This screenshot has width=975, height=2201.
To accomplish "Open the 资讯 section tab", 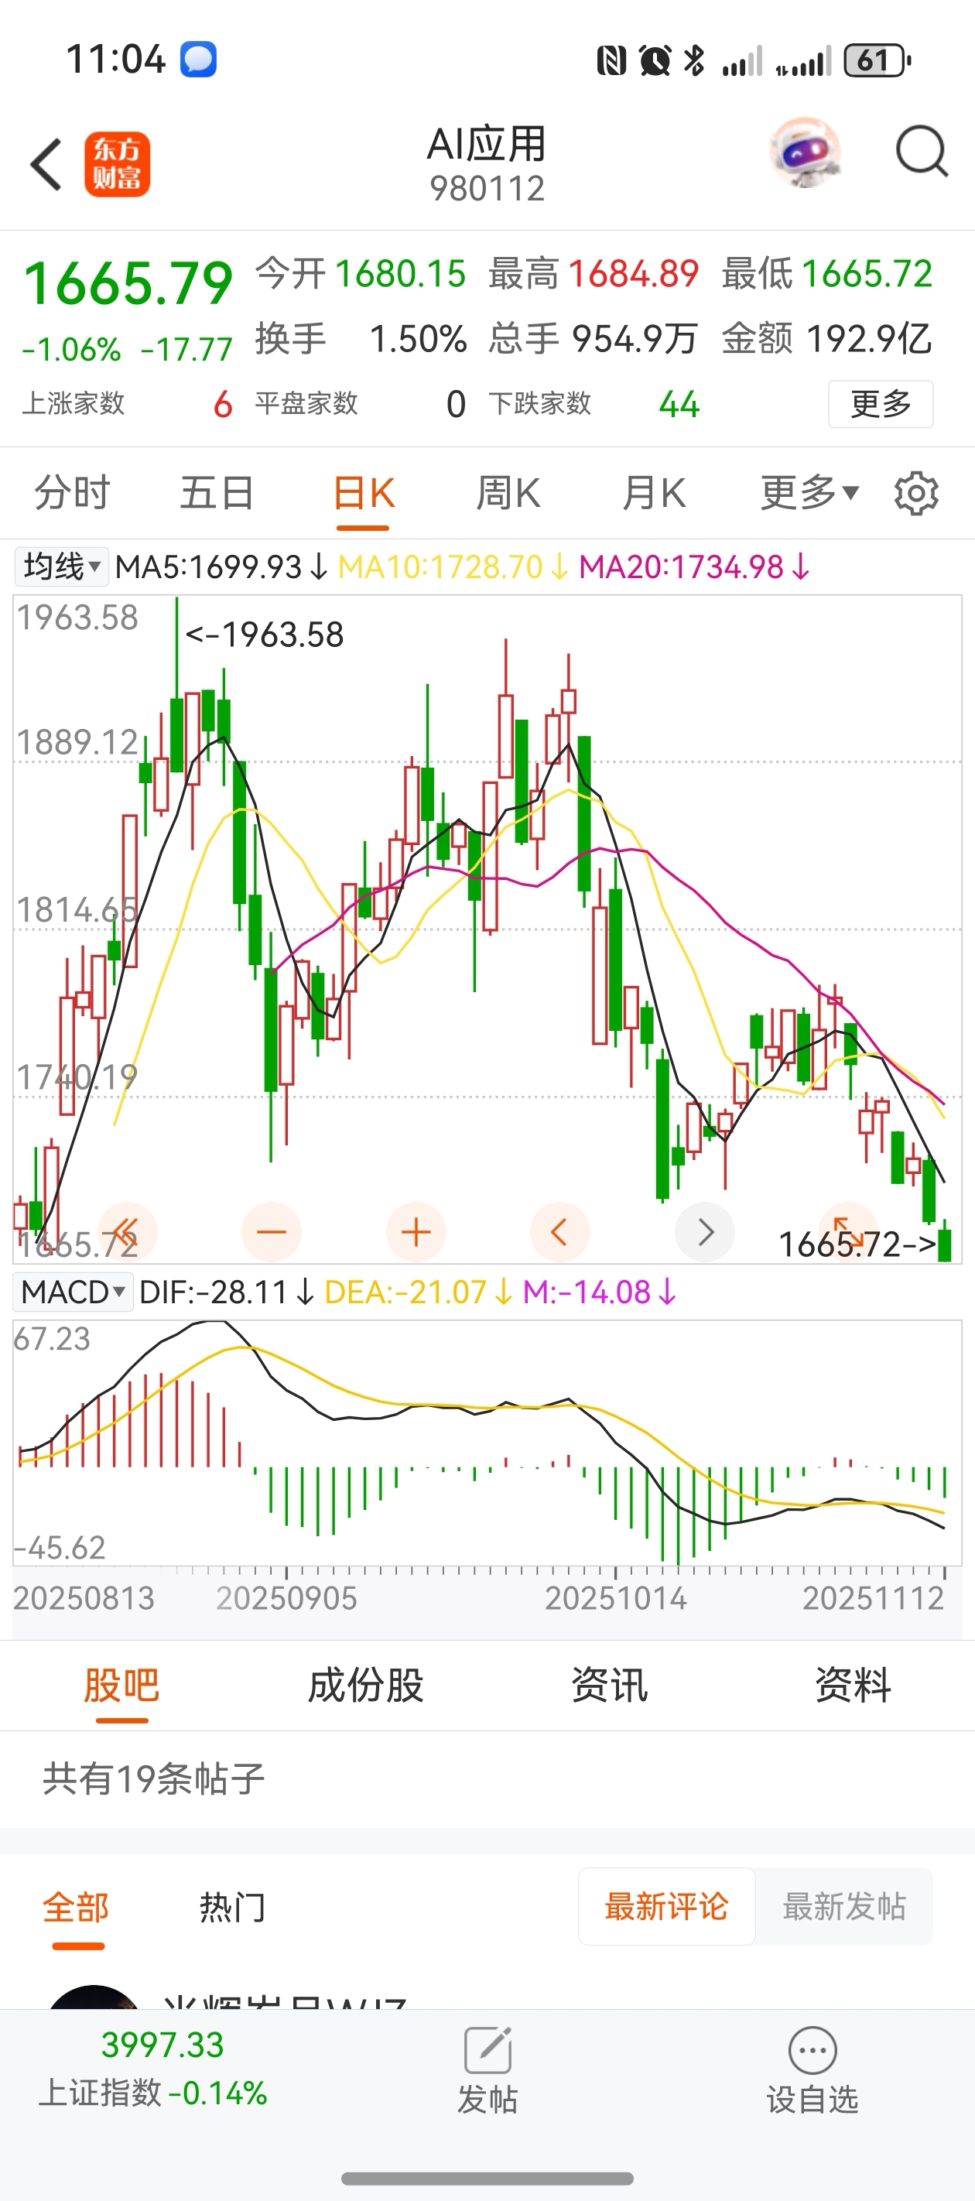I will (609, 1686).
